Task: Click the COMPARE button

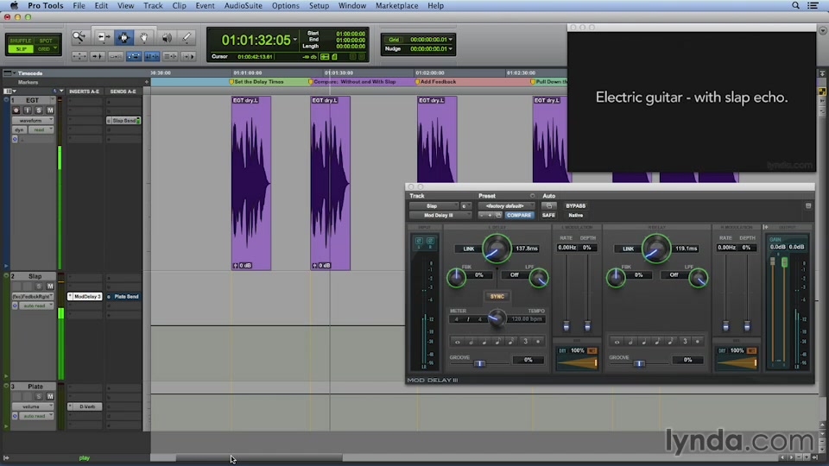Action: (519, 215)
